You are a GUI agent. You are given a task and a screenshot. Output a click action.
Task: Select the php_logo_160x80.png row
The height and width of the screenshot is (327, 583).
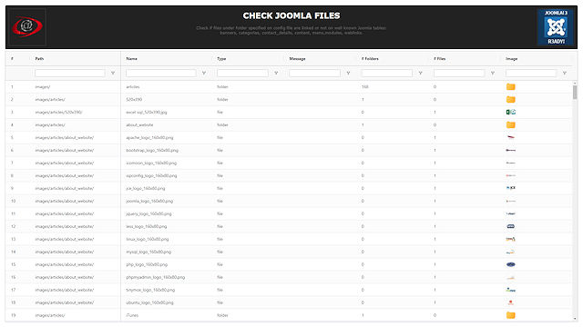[290, 264]
